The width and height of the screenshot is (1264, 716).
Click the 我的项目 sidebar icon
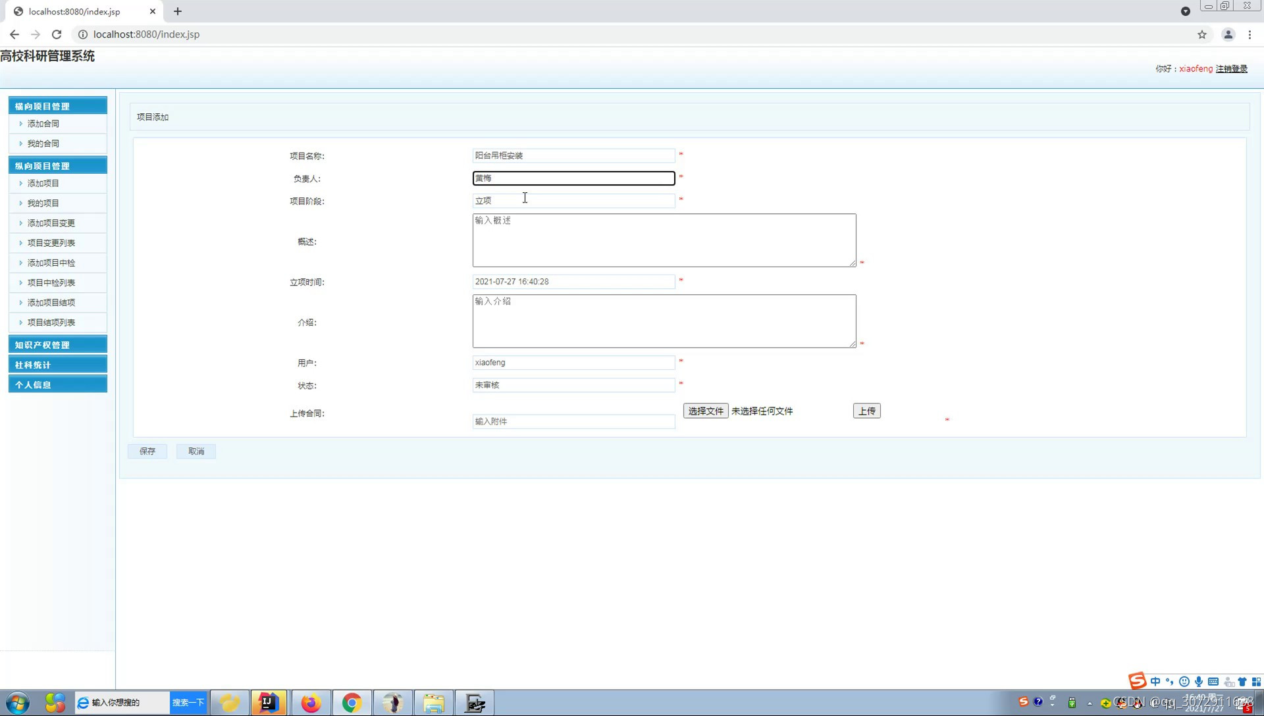[43, 202]
